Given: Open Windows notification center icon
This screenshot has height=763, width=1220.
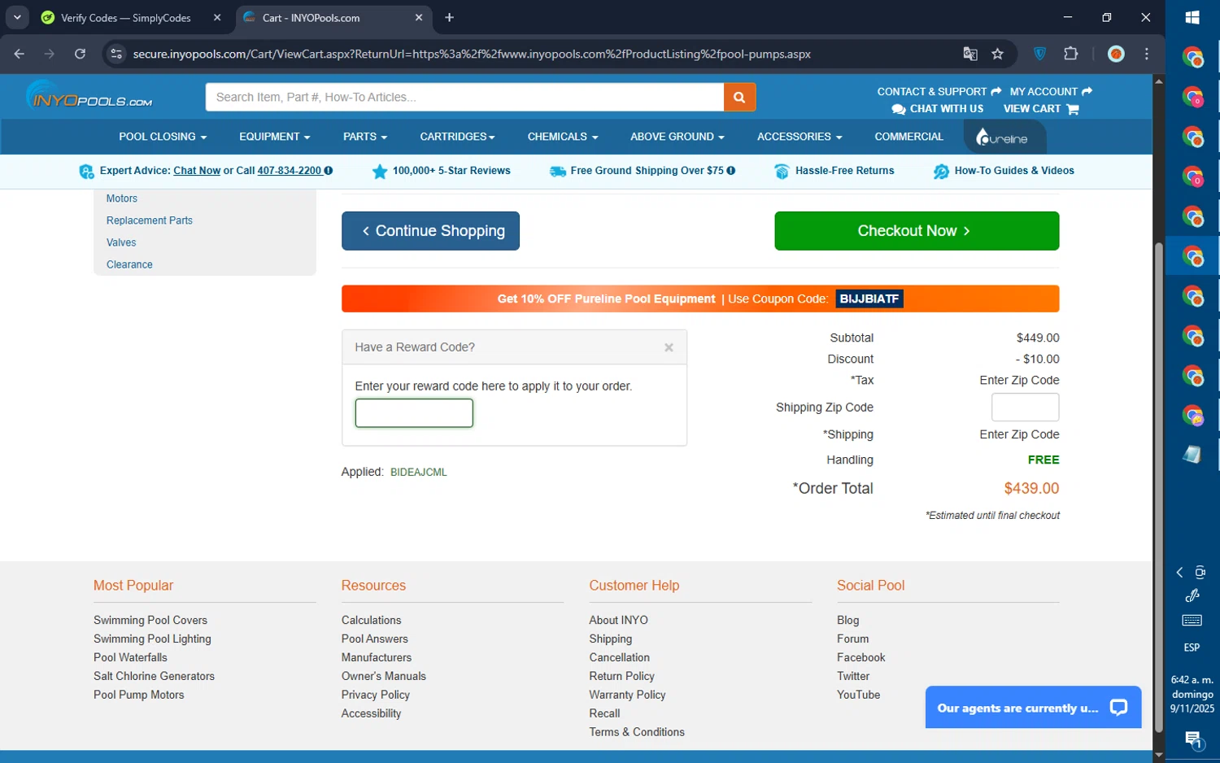Looking at the screenshot, I should [1192, 739].
